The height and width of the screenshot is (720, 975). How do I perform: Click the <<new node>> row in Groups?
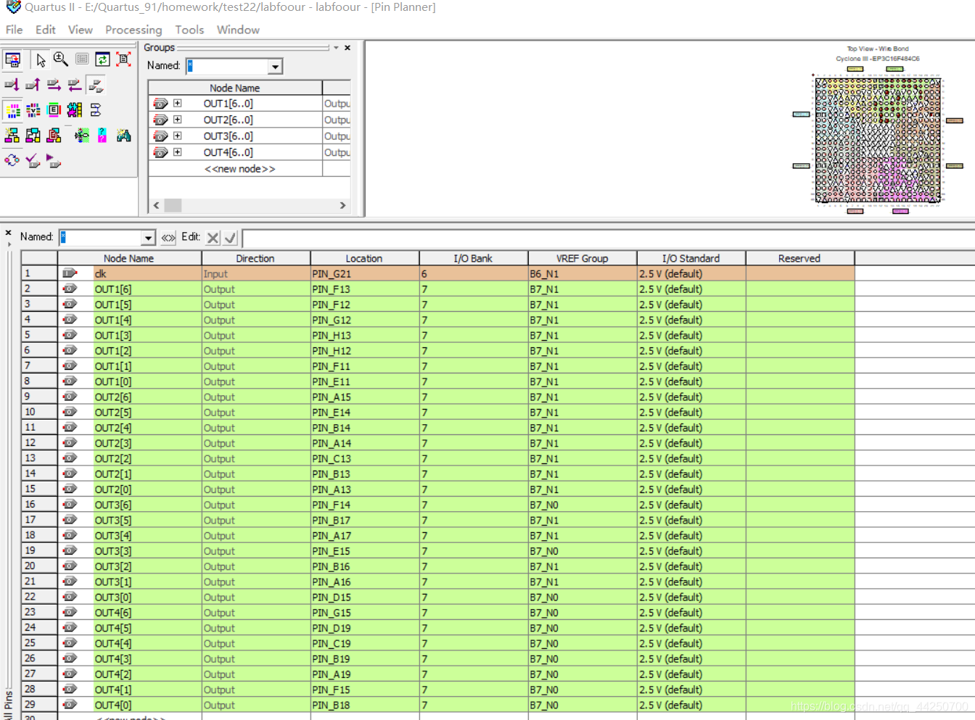point(239,169)
